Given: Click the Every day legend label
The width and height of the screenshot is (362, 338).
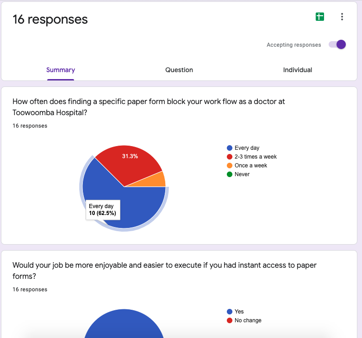Looking at the screenshot, I should point(247,148).
